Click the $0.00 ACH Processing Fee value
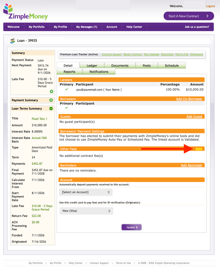Image resolution: width=220 pixels, height=270 pixels. [35, 222]
